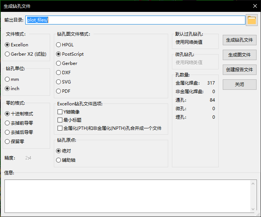Image resolution: width=261 pixels, height=217 pixels.
Task: Set drill units to mm
Action: (x=7, y=79)
